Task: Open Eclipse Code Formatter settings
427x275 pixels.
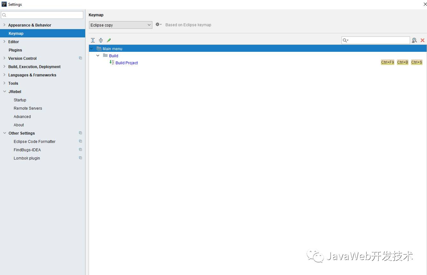Action: 35,142
